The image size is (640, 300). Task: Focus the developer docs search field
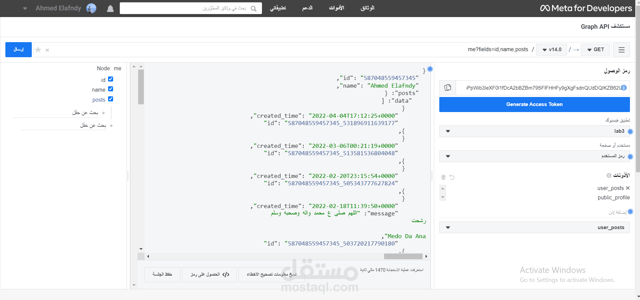coord(191,8)
